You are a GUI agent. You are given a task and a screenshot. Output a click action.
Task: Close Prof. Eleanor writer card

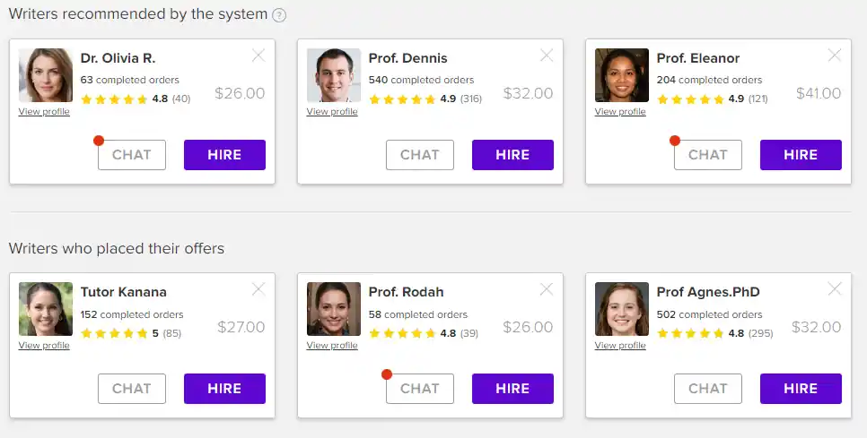[x=835, y=56]
